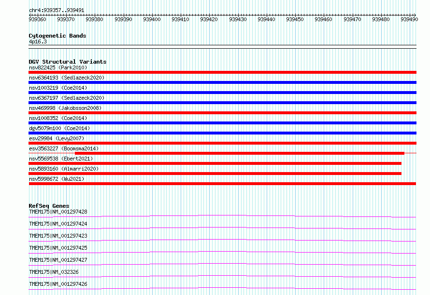The image size is (430, 295).
Task: Click the 939430 ruler position
Action: click(238, 19)
